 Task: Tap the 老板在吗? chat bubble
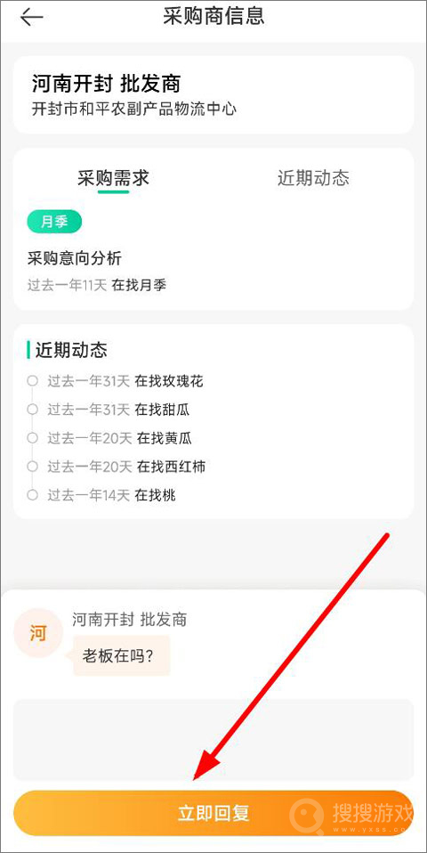121,656
